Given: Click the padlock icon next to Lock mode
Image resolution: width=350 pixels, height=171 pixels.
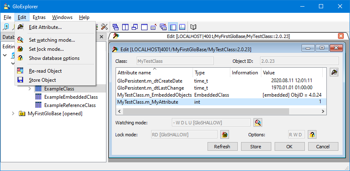Looking at the screenshot, I should pos(225,135).
